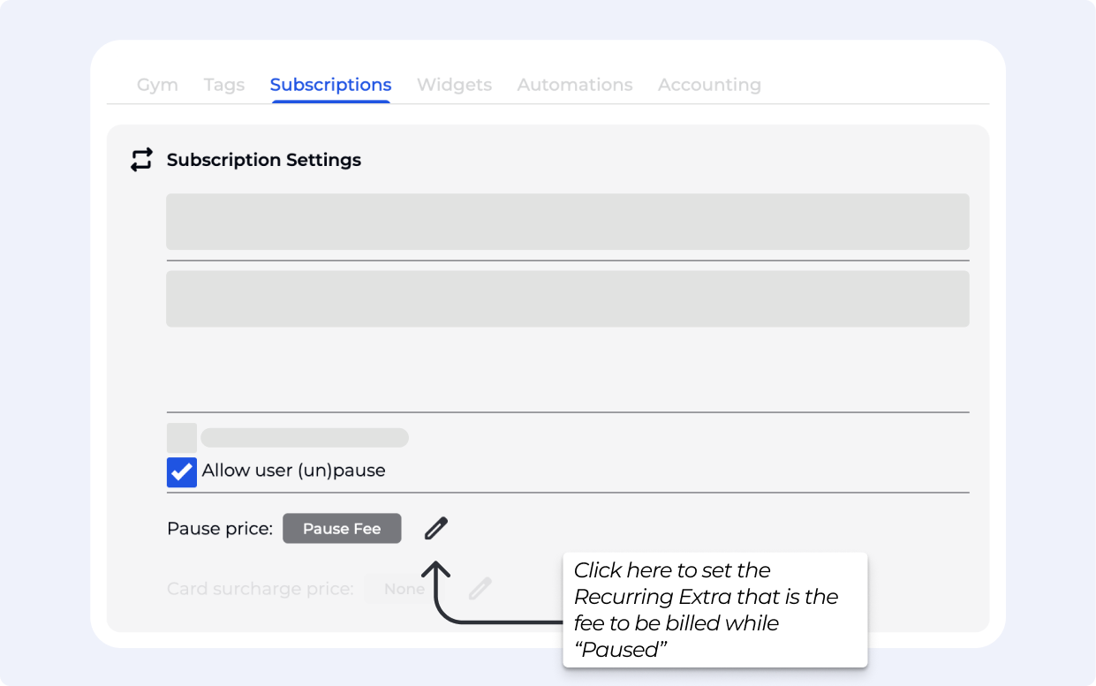Image resolution: width=1096 pixels, height=686 pixels.
Task: Click the None value for Card surcharge price
Action: click(x=404, y=589)
